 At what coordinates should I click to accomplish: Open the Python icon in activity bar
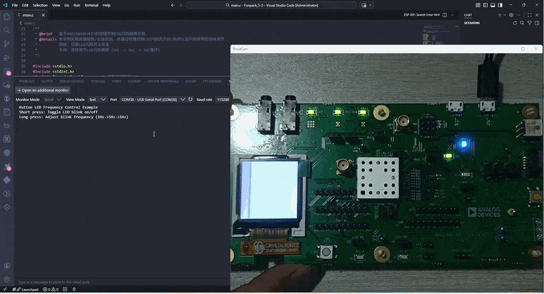point(7,180)
